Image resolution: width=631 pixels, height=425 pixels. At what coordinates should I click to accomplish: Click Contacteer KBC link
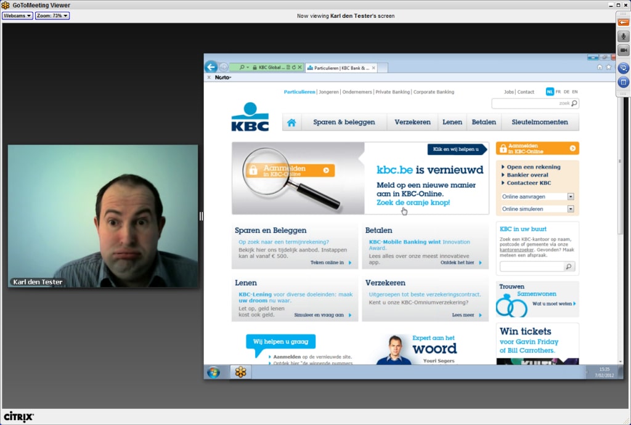coord(529,183)
